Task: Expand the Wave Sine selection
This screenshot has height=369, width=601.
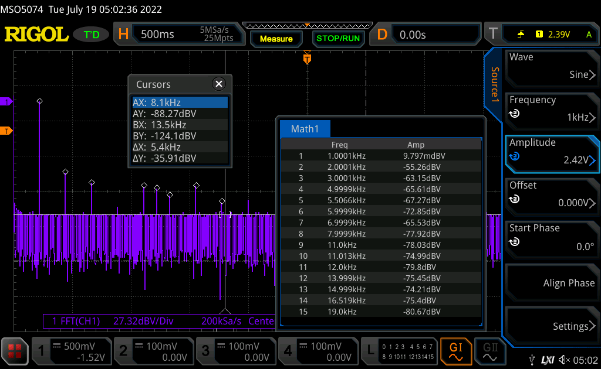Action: [552, 68]
